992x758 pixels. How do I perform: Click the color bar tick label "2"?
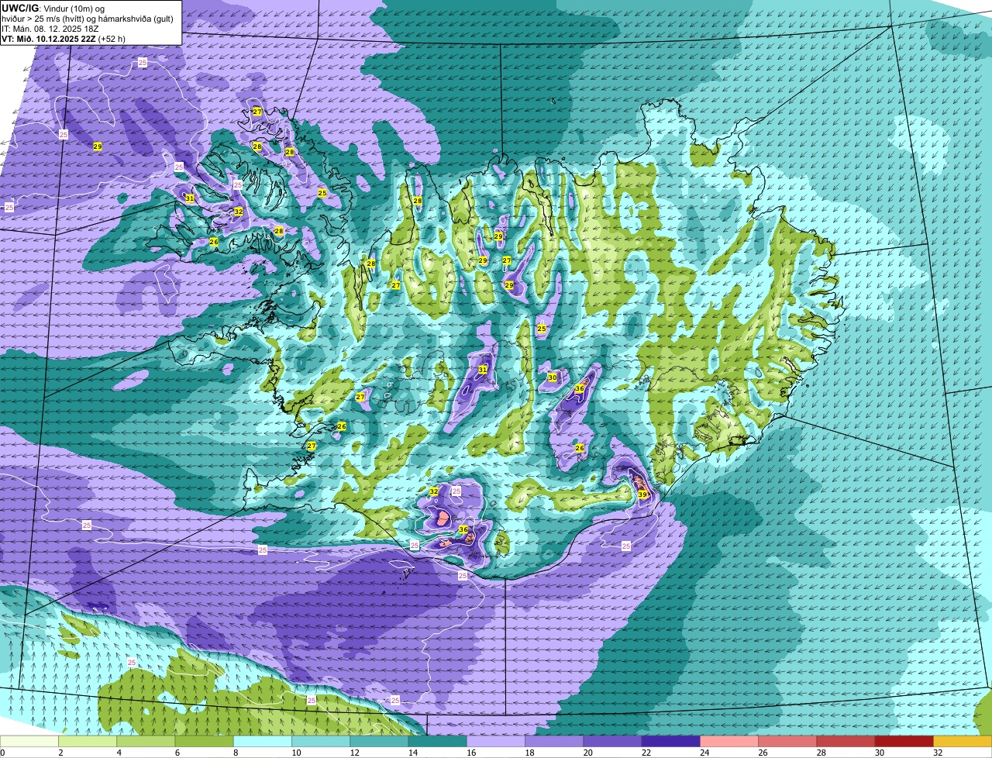coord(60,753)
